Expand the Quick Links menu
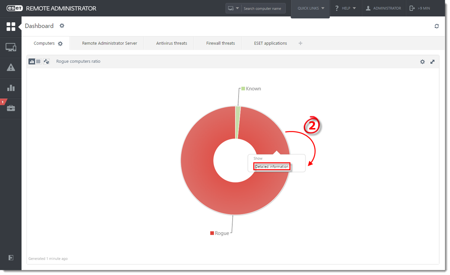Viewport: 450px width, 275px height. click(310, 8)
